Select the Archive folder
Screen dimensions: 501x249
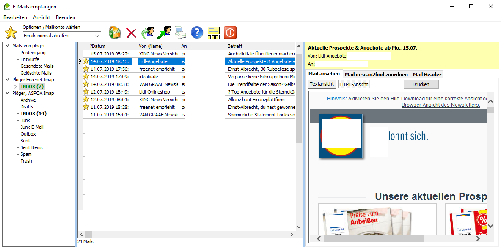28,100
